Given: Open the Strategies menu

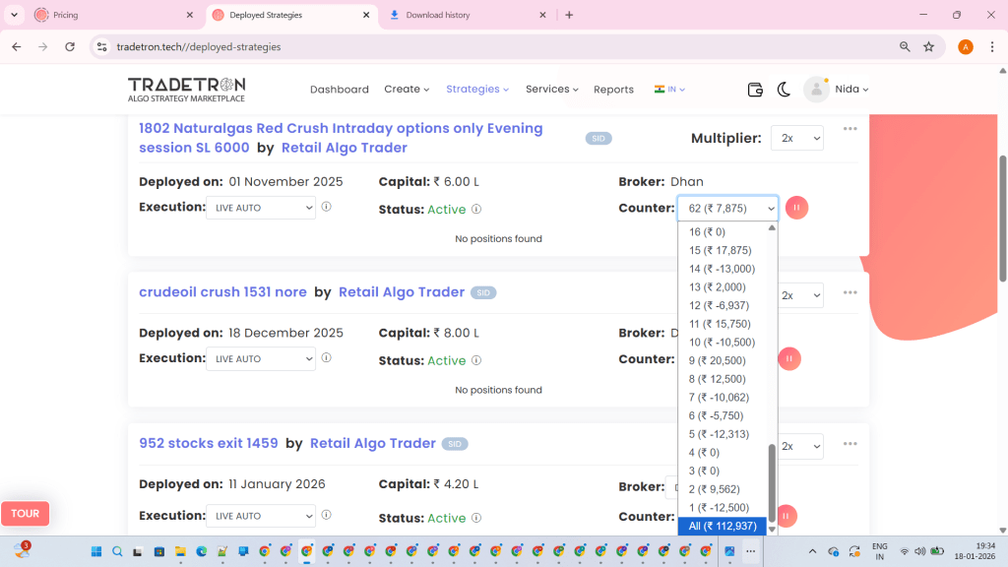Looking at the screenshot, I should click(x=476, y=89).
